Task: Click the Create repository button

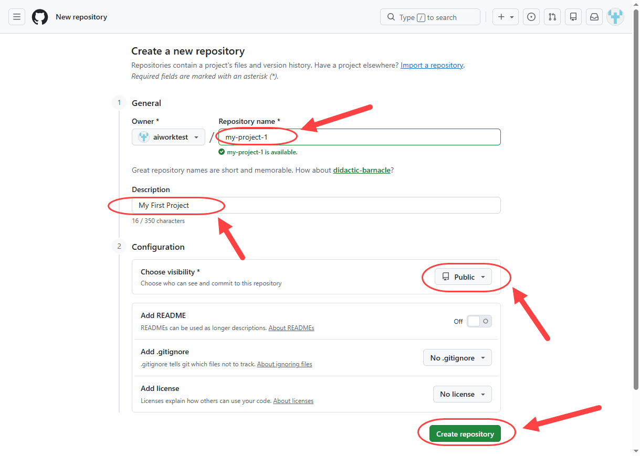Action: point(465,434)
